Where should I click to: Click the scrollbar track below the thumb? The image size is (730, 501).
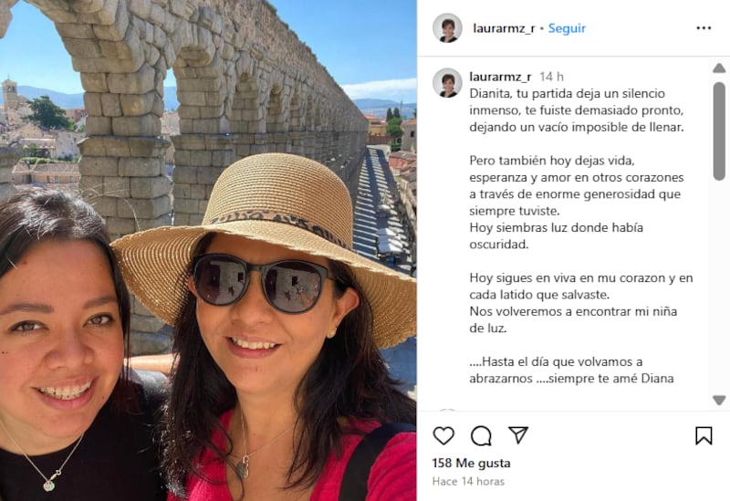click(719, 287)
